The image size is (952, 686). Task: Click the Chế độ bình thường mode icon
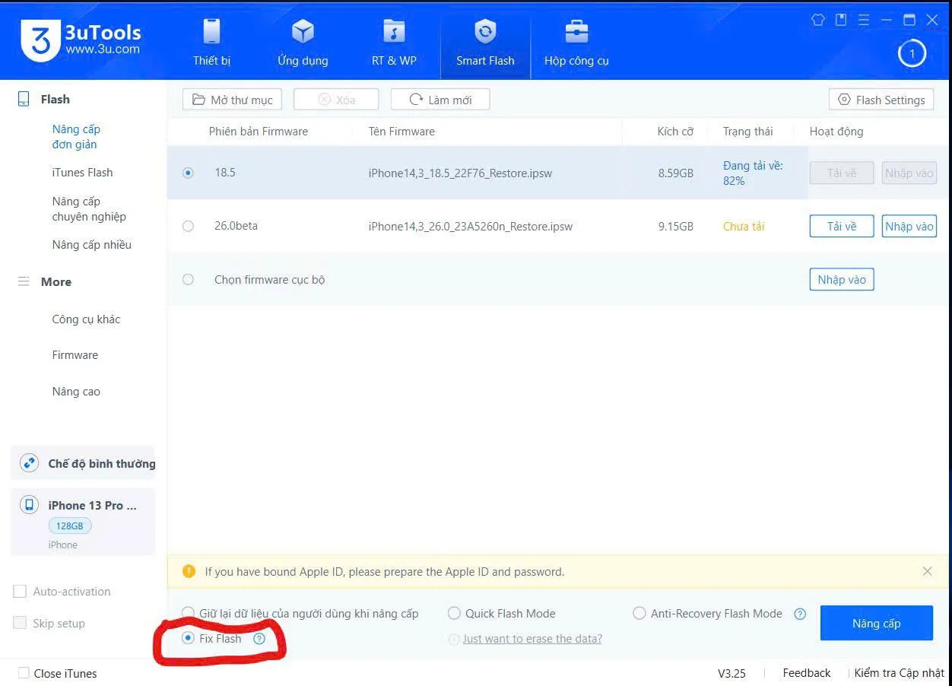click(x=29, y=463)
